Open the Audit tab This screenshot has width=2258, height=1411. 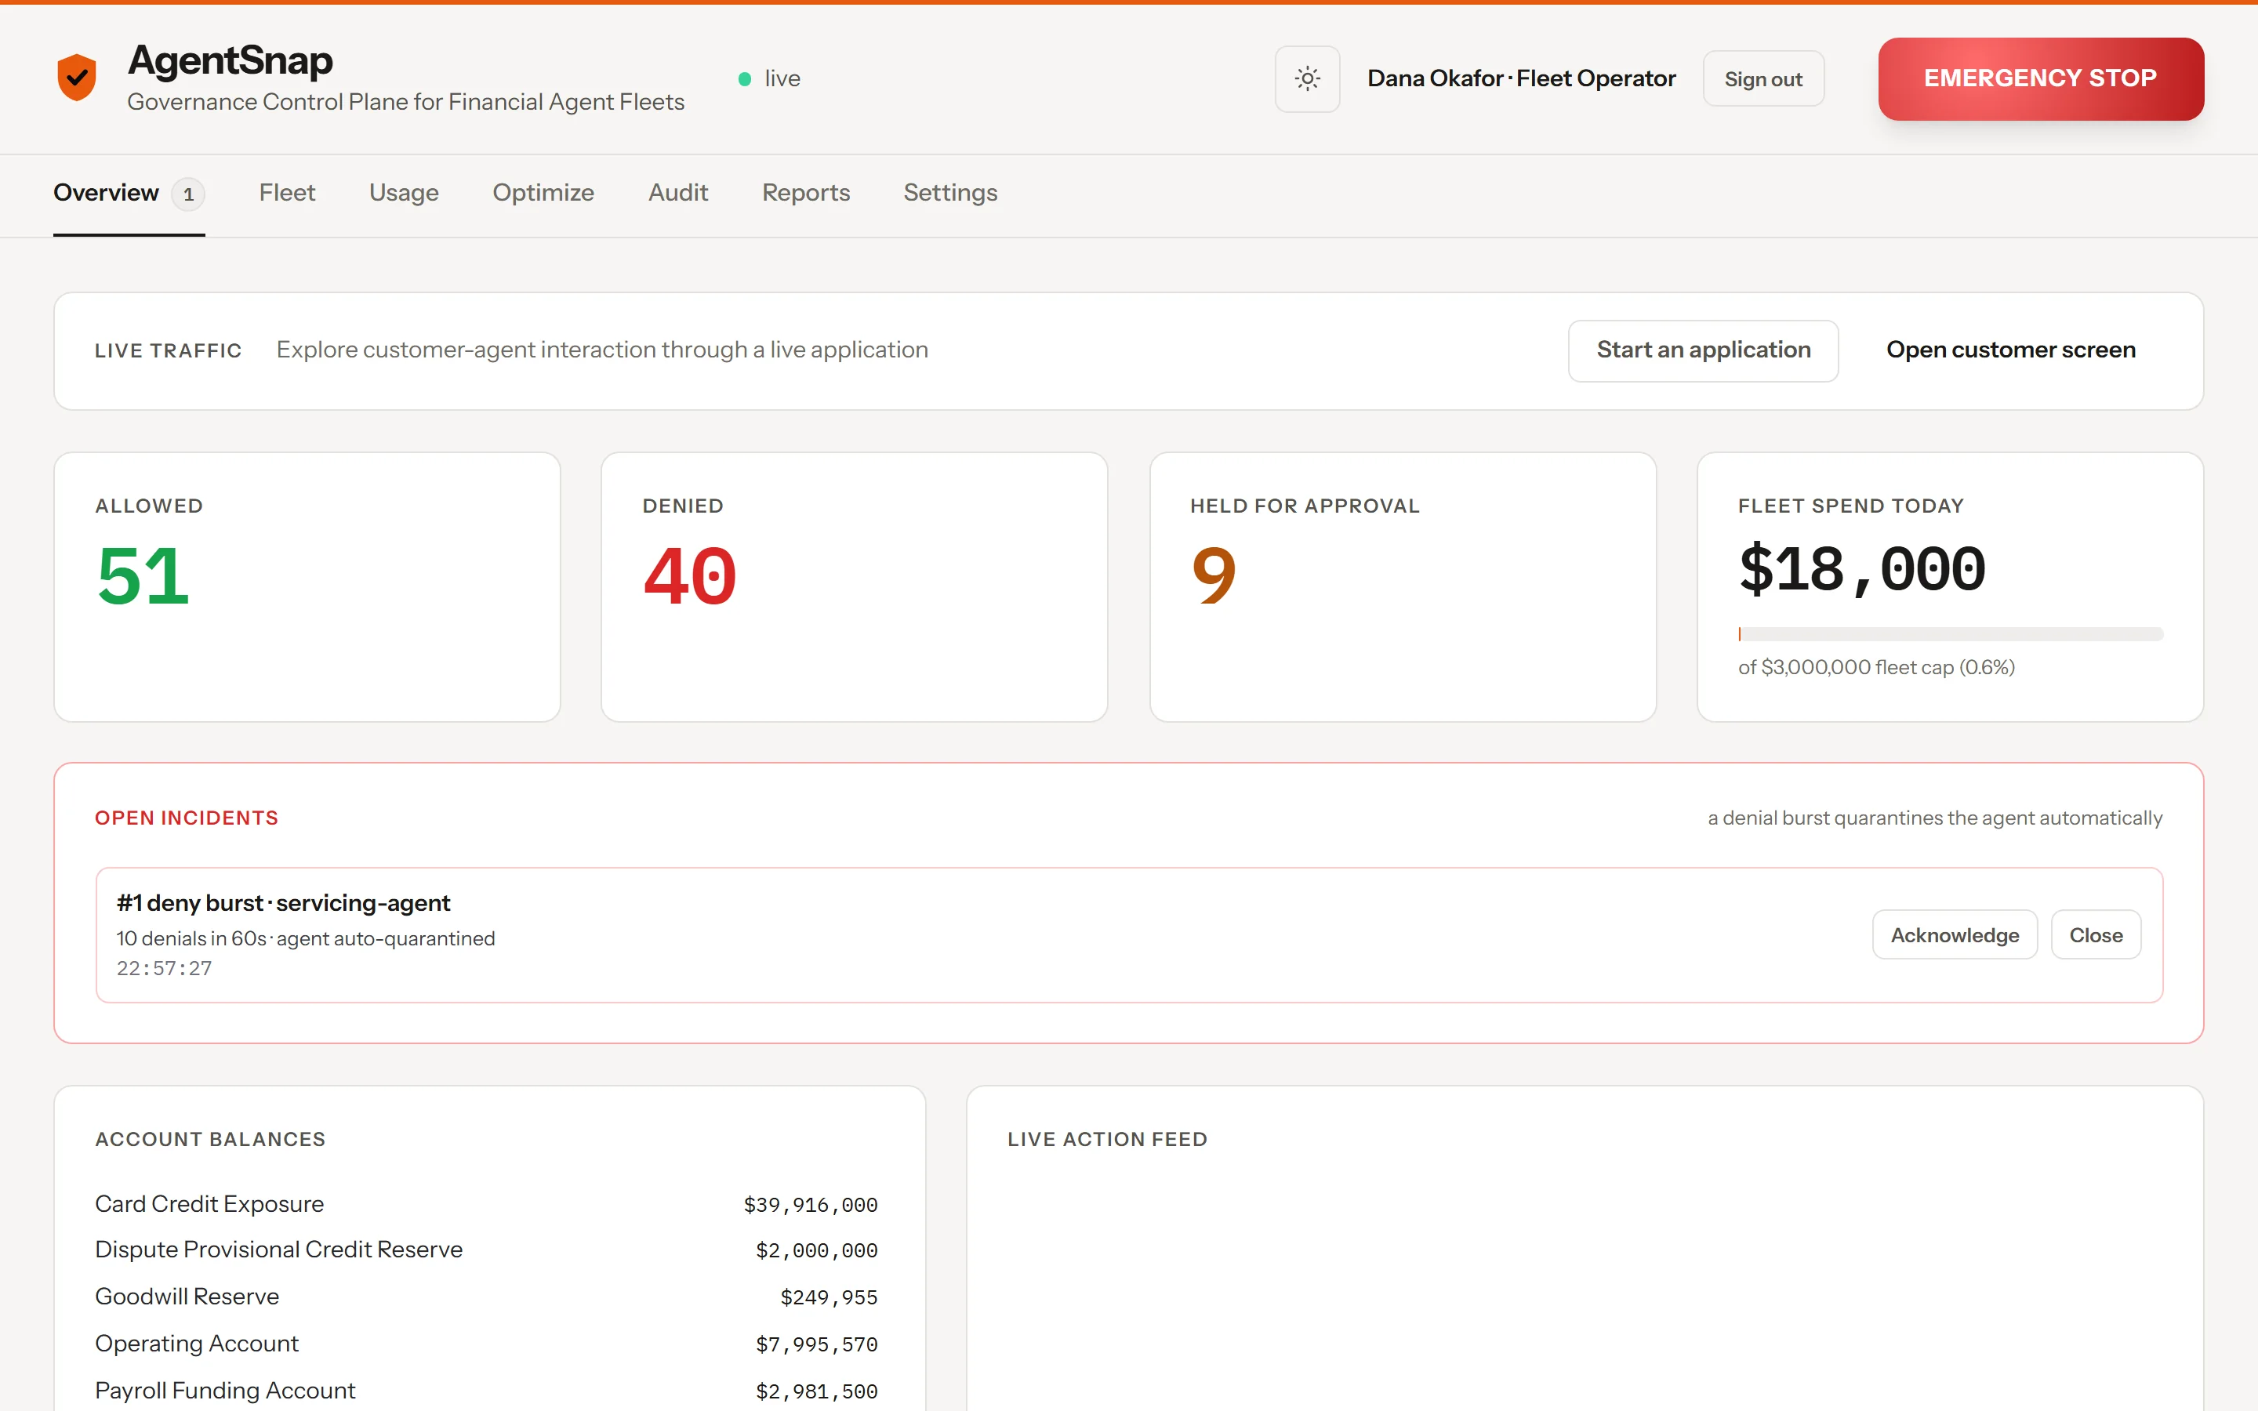[x=678, y=192]
